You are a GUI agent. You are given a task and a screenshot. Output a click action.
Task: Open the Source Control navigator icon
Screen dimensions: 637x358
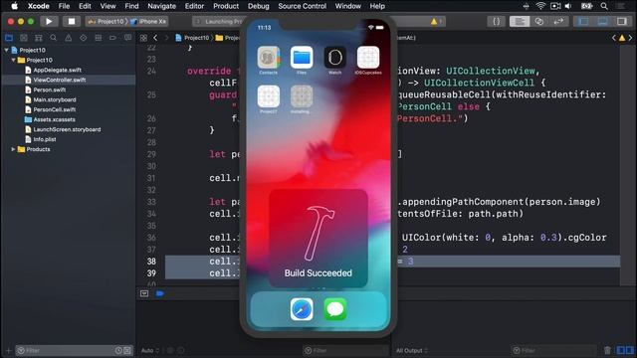click(x=24, y=38)
